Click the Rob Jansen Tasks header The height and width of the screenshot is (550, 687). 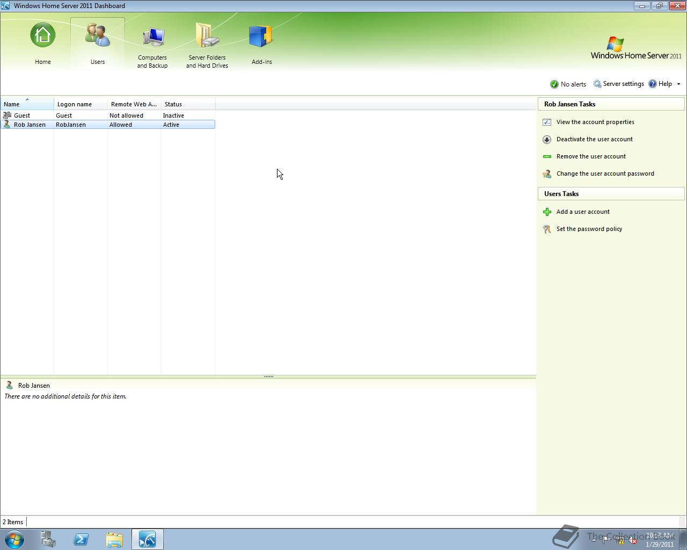coord(611,104)
